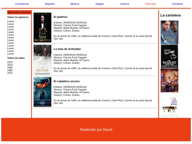This screenshot has height=144, width=192.
Task: Select the Películas nav link
Action: click(x=150, y=4)
